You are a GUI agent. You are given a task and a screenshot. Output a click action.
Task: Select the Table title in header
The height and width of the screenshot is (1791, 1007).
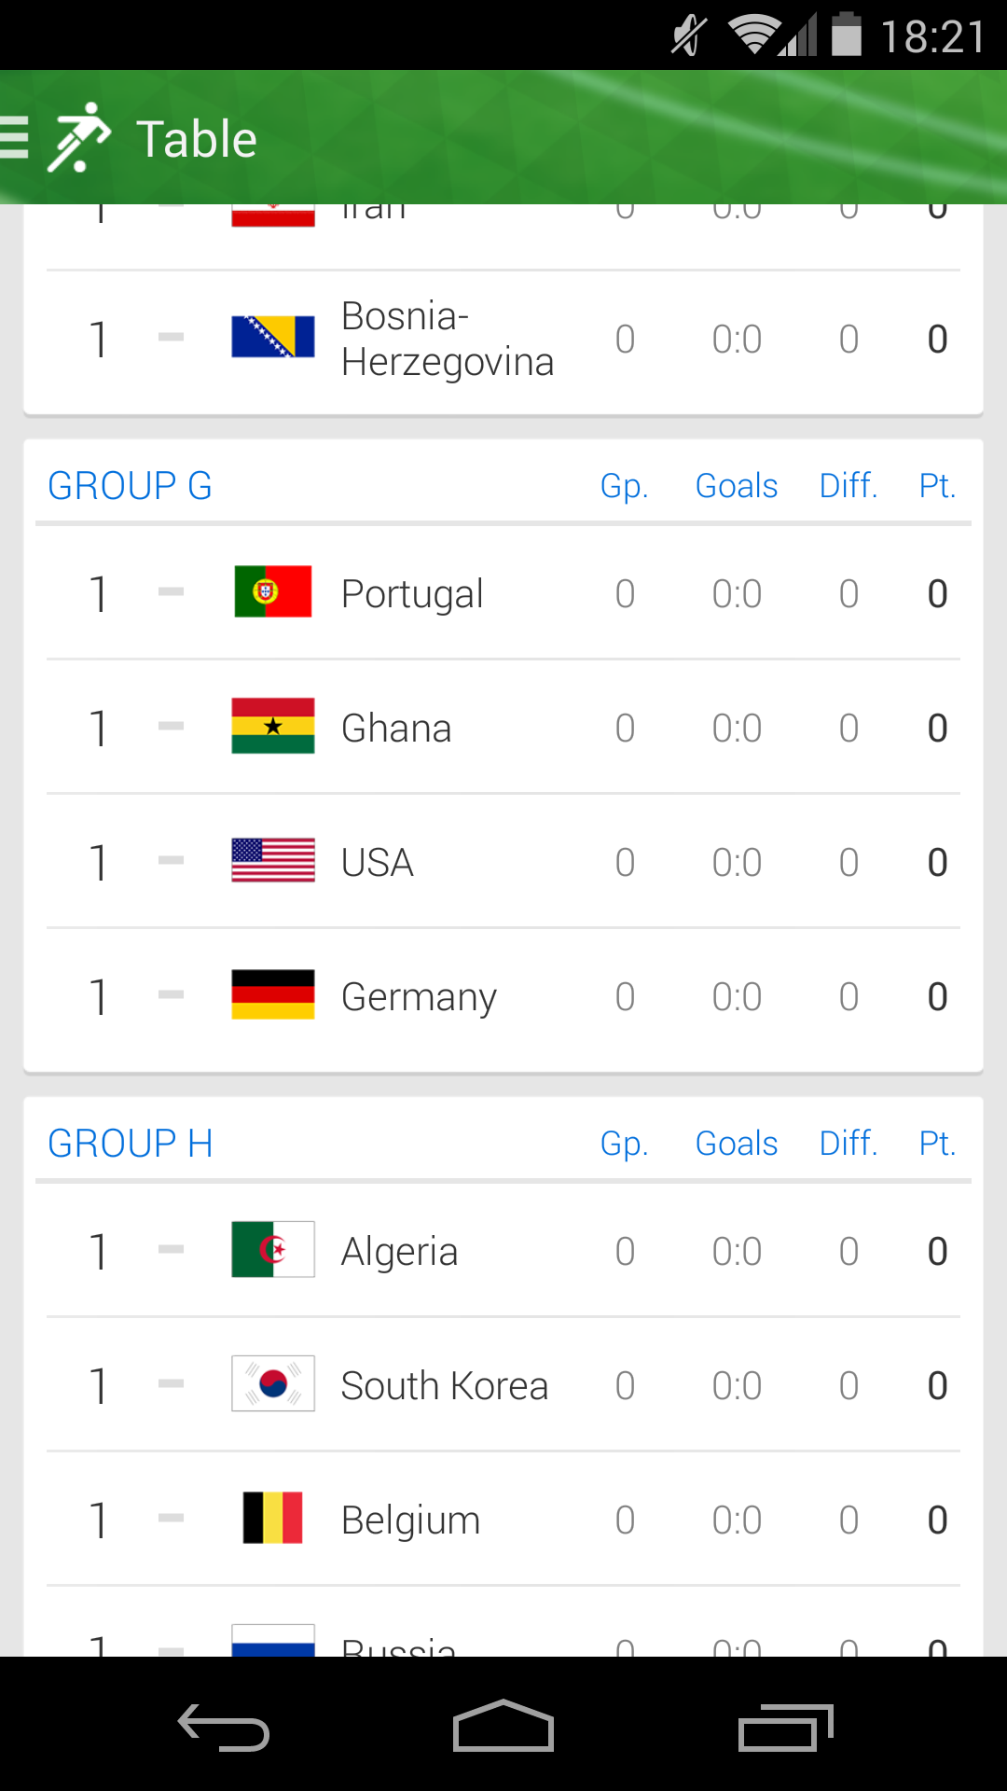click(x=196, y=140)
